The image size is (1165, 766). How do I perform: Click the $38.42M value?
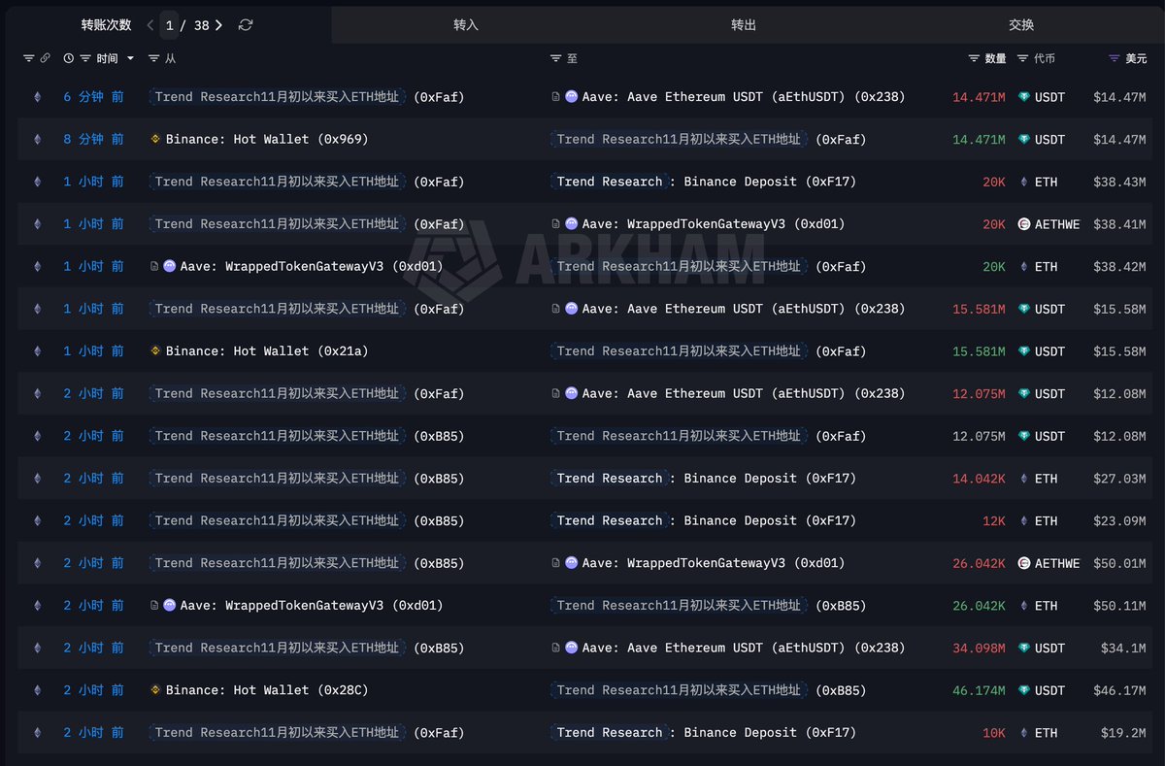point(1119,267)
